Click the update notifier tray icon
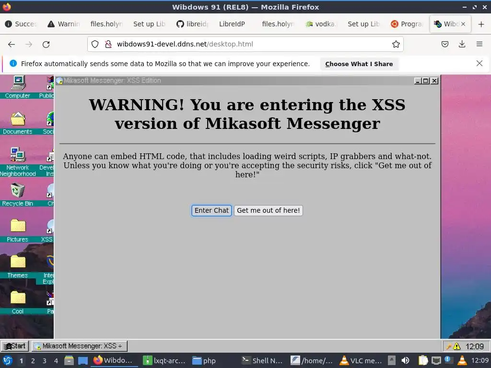The image size is (491, 368). tap(448, 360)
